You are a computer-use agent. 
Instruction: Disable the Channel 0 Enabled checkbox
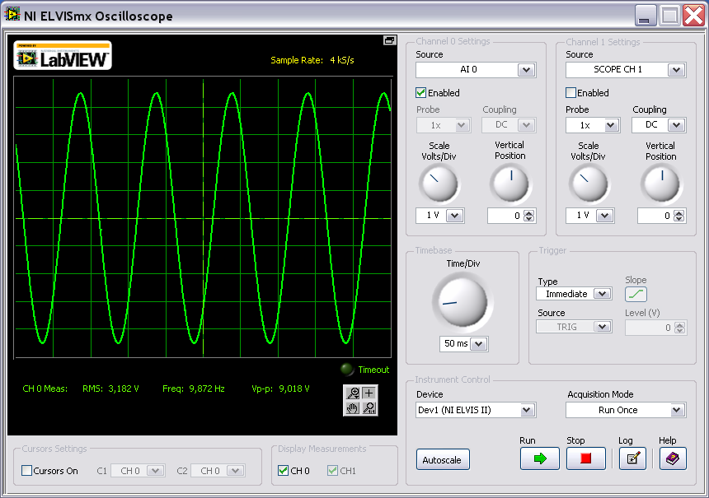coord(421,92)
